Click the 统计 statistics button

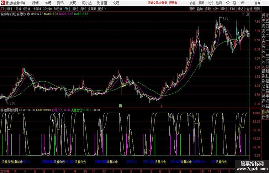pos(216,9)
